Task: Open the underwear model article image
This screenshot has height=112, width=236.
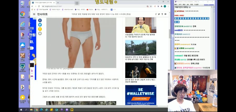Action: click(81, 43)
